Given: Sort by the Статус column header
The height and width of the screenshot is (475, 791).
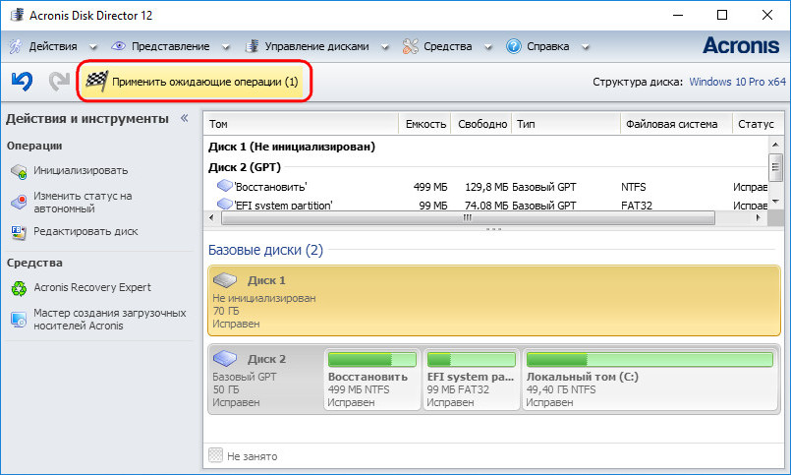Looking at the screenshot, I should (x=758, y=124).
